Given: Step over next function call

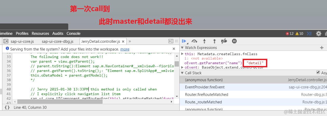Looking at the screenshot, I should pyautogui.click(x=194, y=41).
